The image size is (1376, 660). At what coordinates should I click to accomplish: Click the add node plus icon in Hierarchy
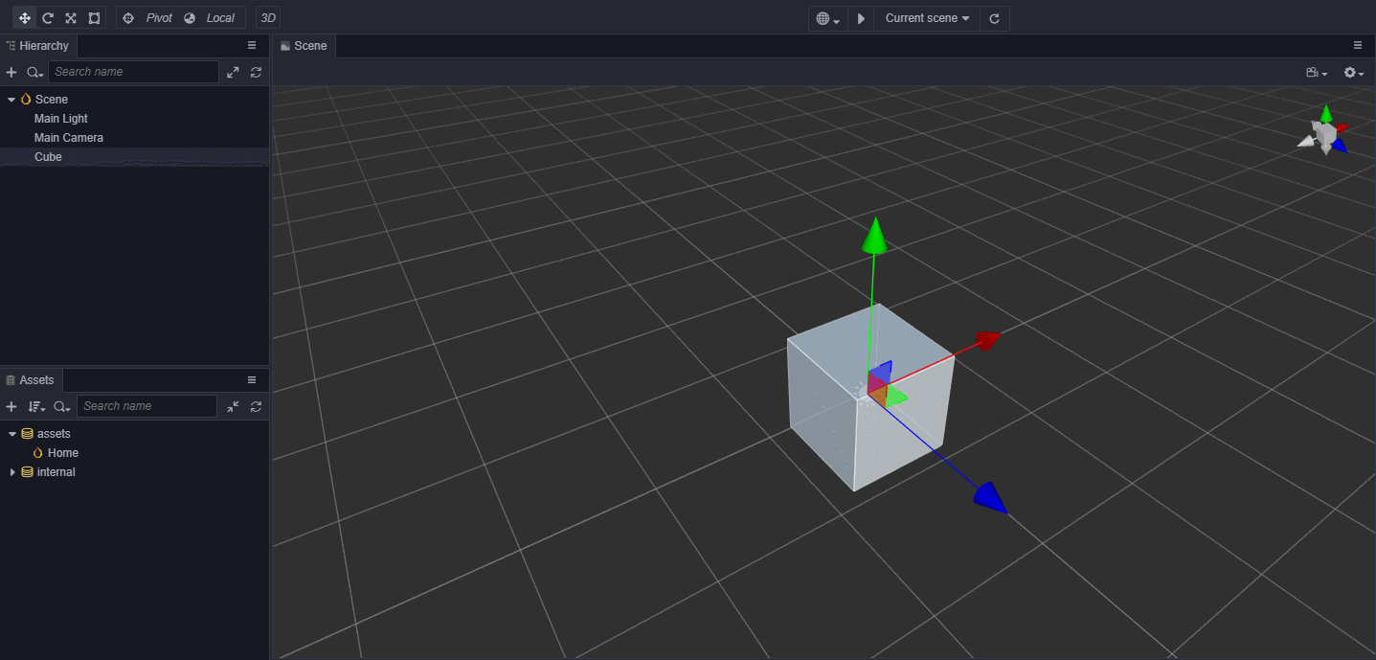(11, 72)
